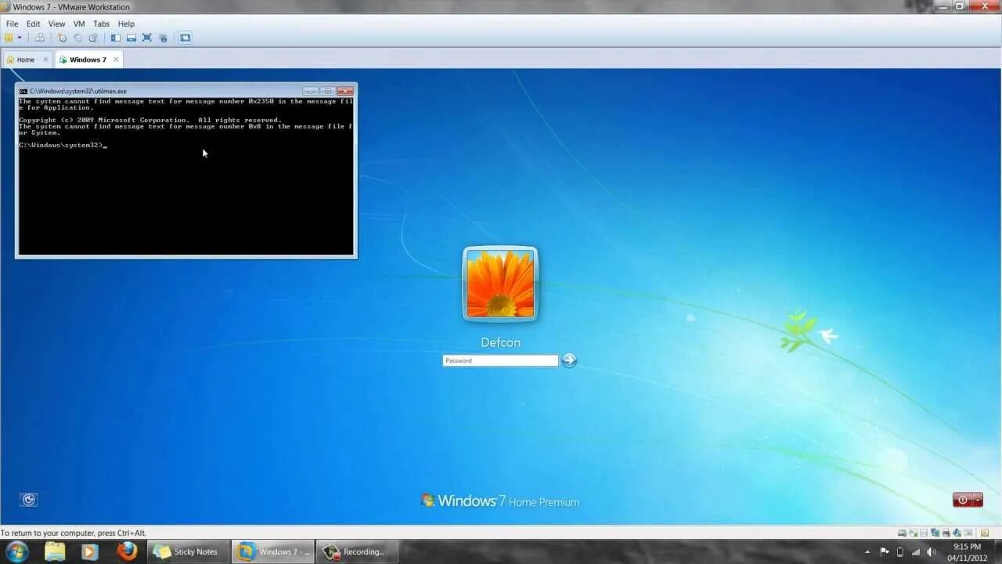Click the VMware power/library toolbar icon
This screenshot has width=1002, height=564.
(x=9, y=38)
